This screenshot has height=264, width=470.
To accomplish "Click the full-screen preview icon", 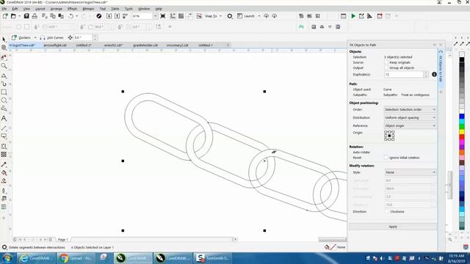I will click(x=163, y=16).
